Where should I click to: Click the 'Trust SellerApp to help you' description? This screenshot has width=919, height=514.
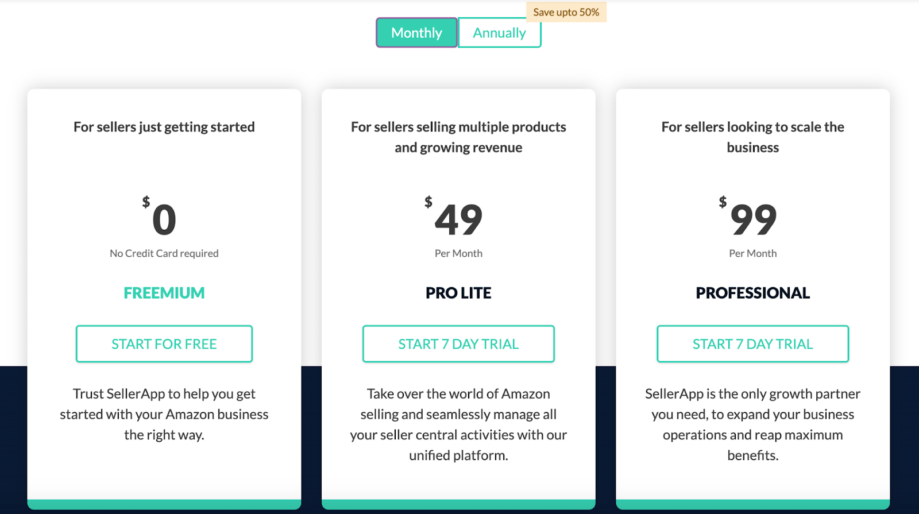pos(164,414)
